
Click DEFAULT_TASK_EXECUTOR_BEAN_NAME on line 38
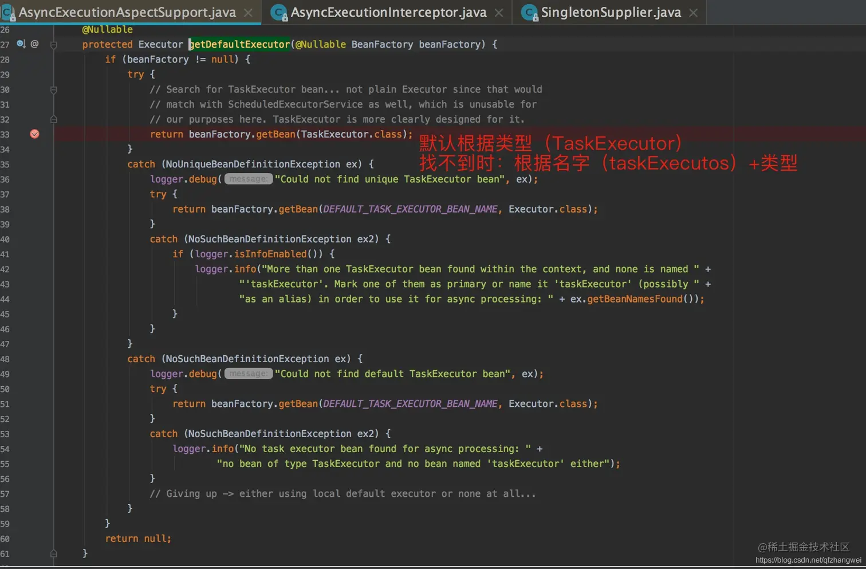click(x=410, y=209)
